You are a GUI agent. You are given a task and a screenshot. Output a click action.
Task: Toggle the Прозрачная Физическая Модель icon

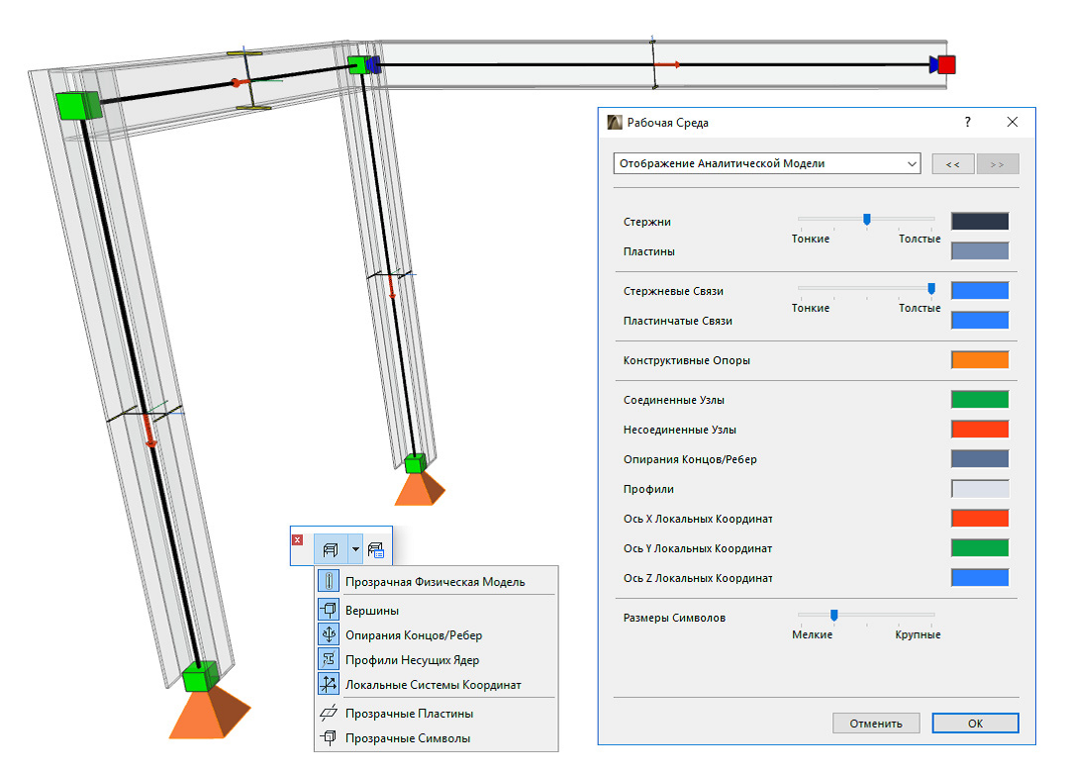coord(328,582)
